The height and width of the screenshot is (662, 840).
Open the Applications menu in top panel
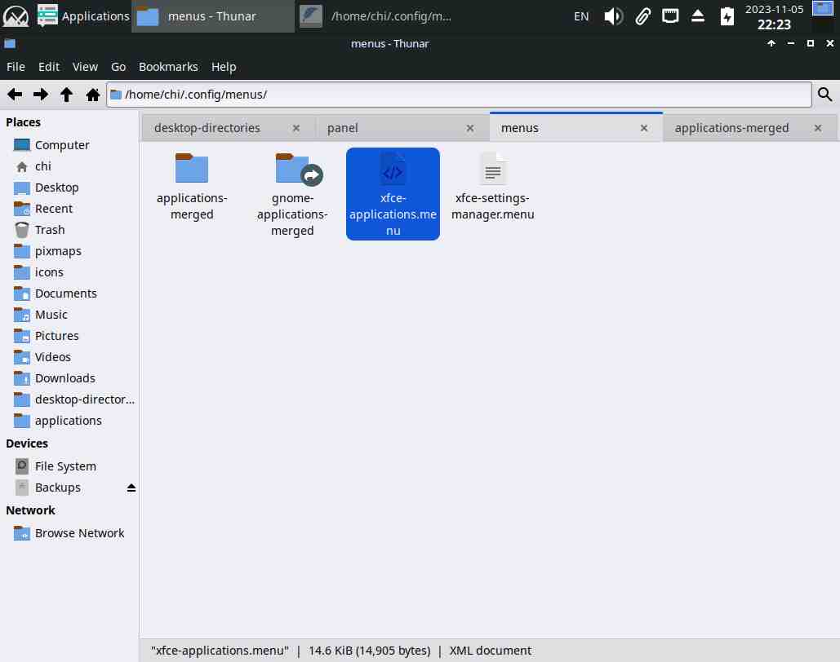pyautogui.click(x=83, y=15)
